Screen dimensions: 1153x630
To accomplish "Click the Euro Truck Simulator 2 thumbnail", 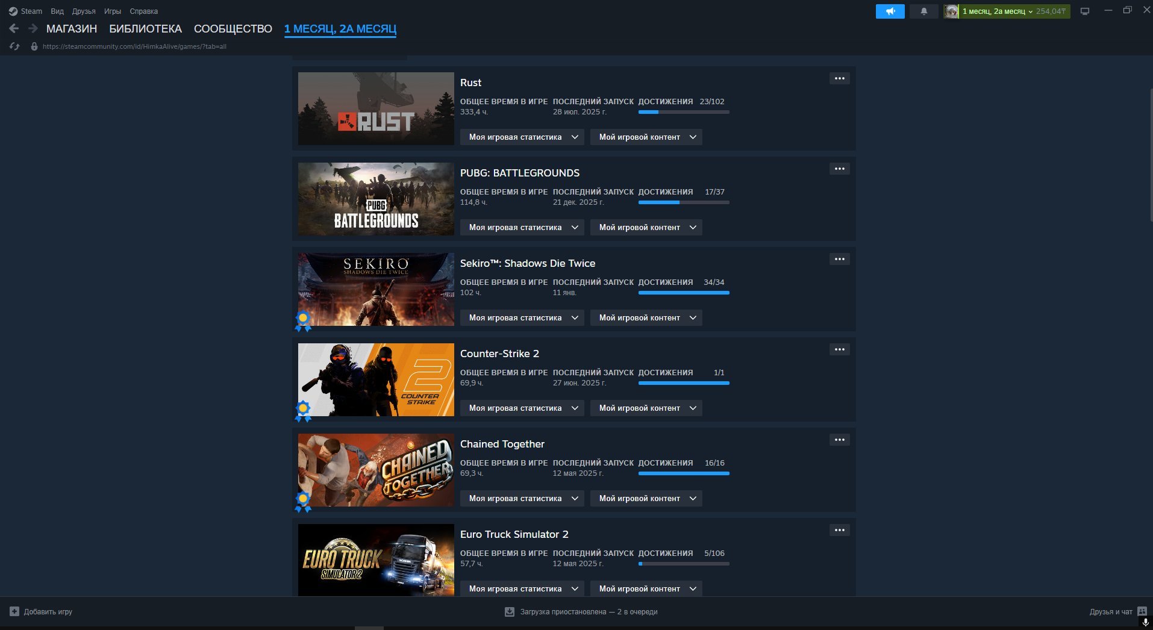I will (x=376, y=560).
